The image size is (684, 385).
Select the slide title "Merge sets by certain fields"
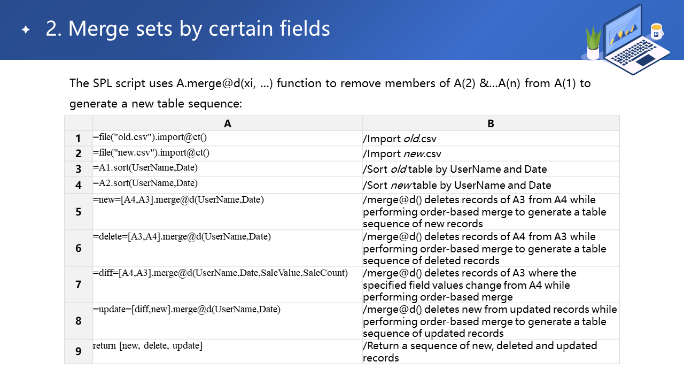(x=188, y=29)
